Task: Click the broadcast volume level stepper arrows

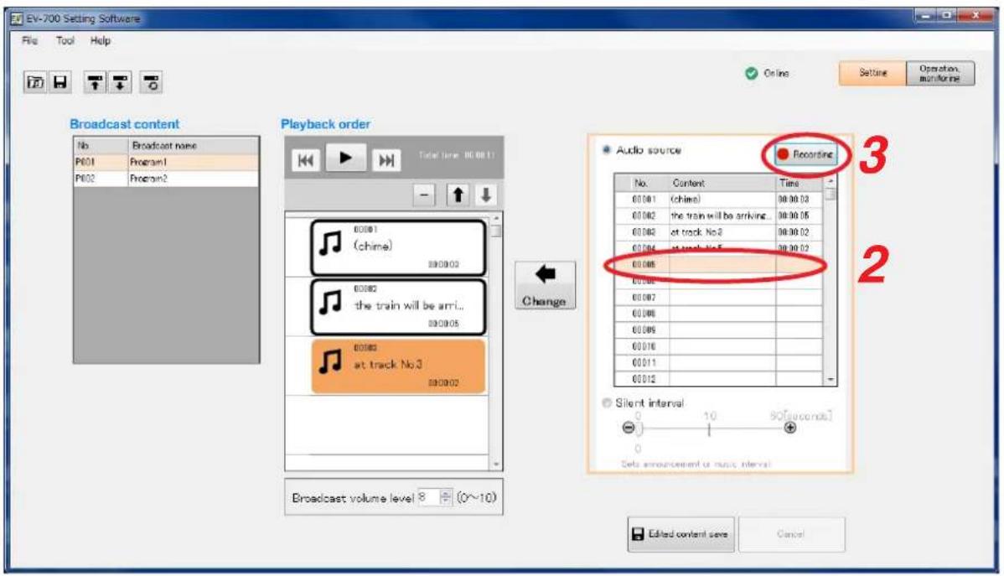Action: tap(446, 497)
